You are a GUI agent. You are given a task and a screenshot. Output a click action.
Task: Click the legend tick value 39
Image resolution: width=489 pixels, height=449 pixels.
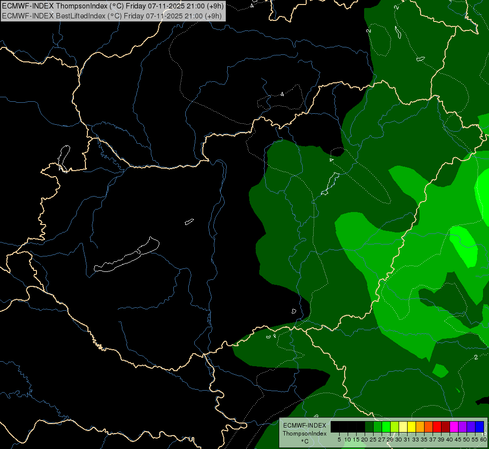pos(441,440)
